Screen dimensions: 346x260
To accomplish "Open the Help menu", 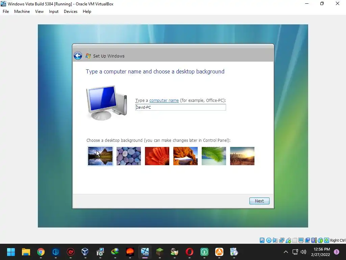I will click(87, 12).
